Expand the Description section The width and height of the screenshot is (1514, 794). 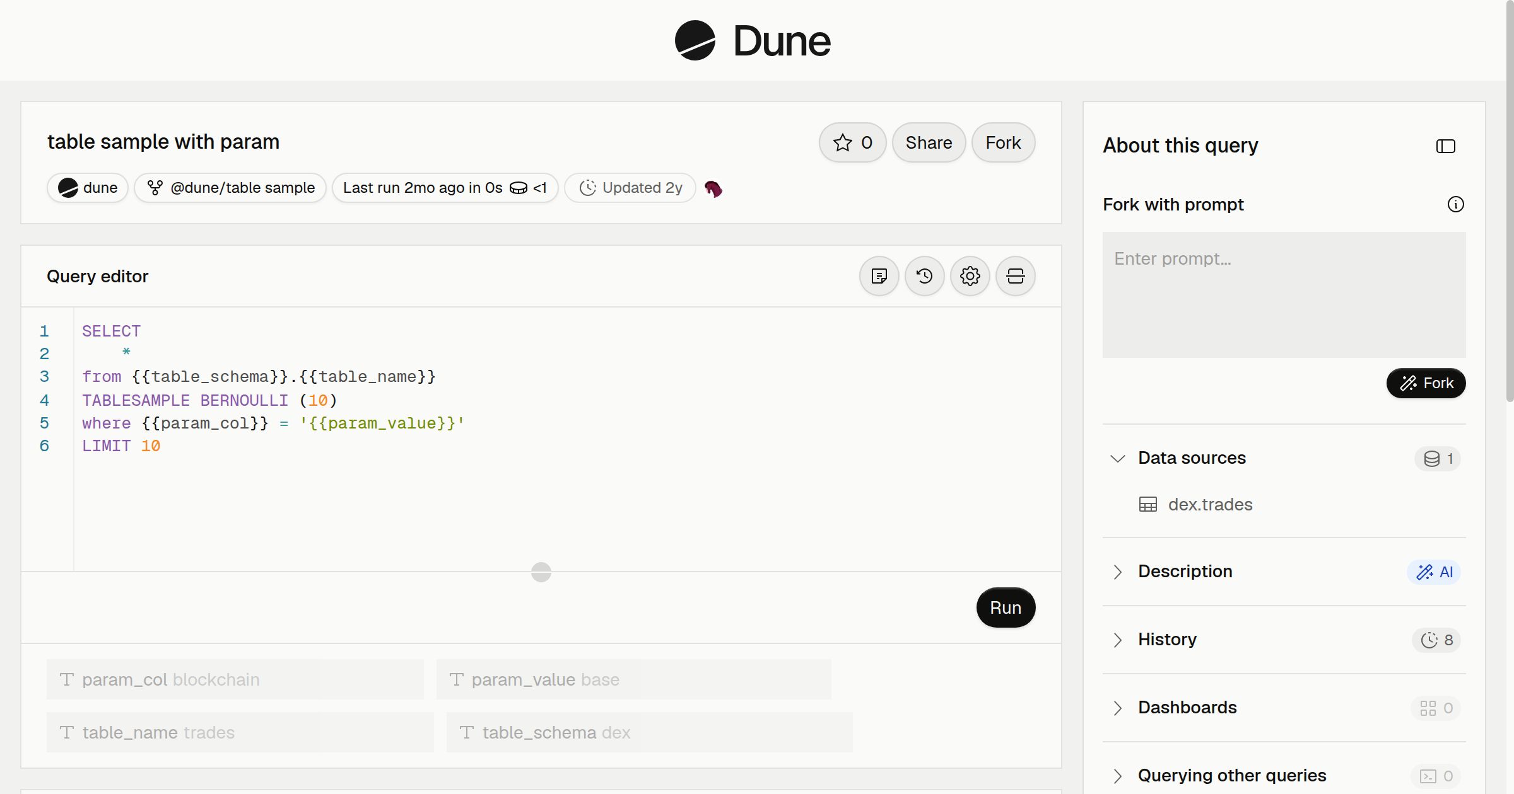[1117, 572]
